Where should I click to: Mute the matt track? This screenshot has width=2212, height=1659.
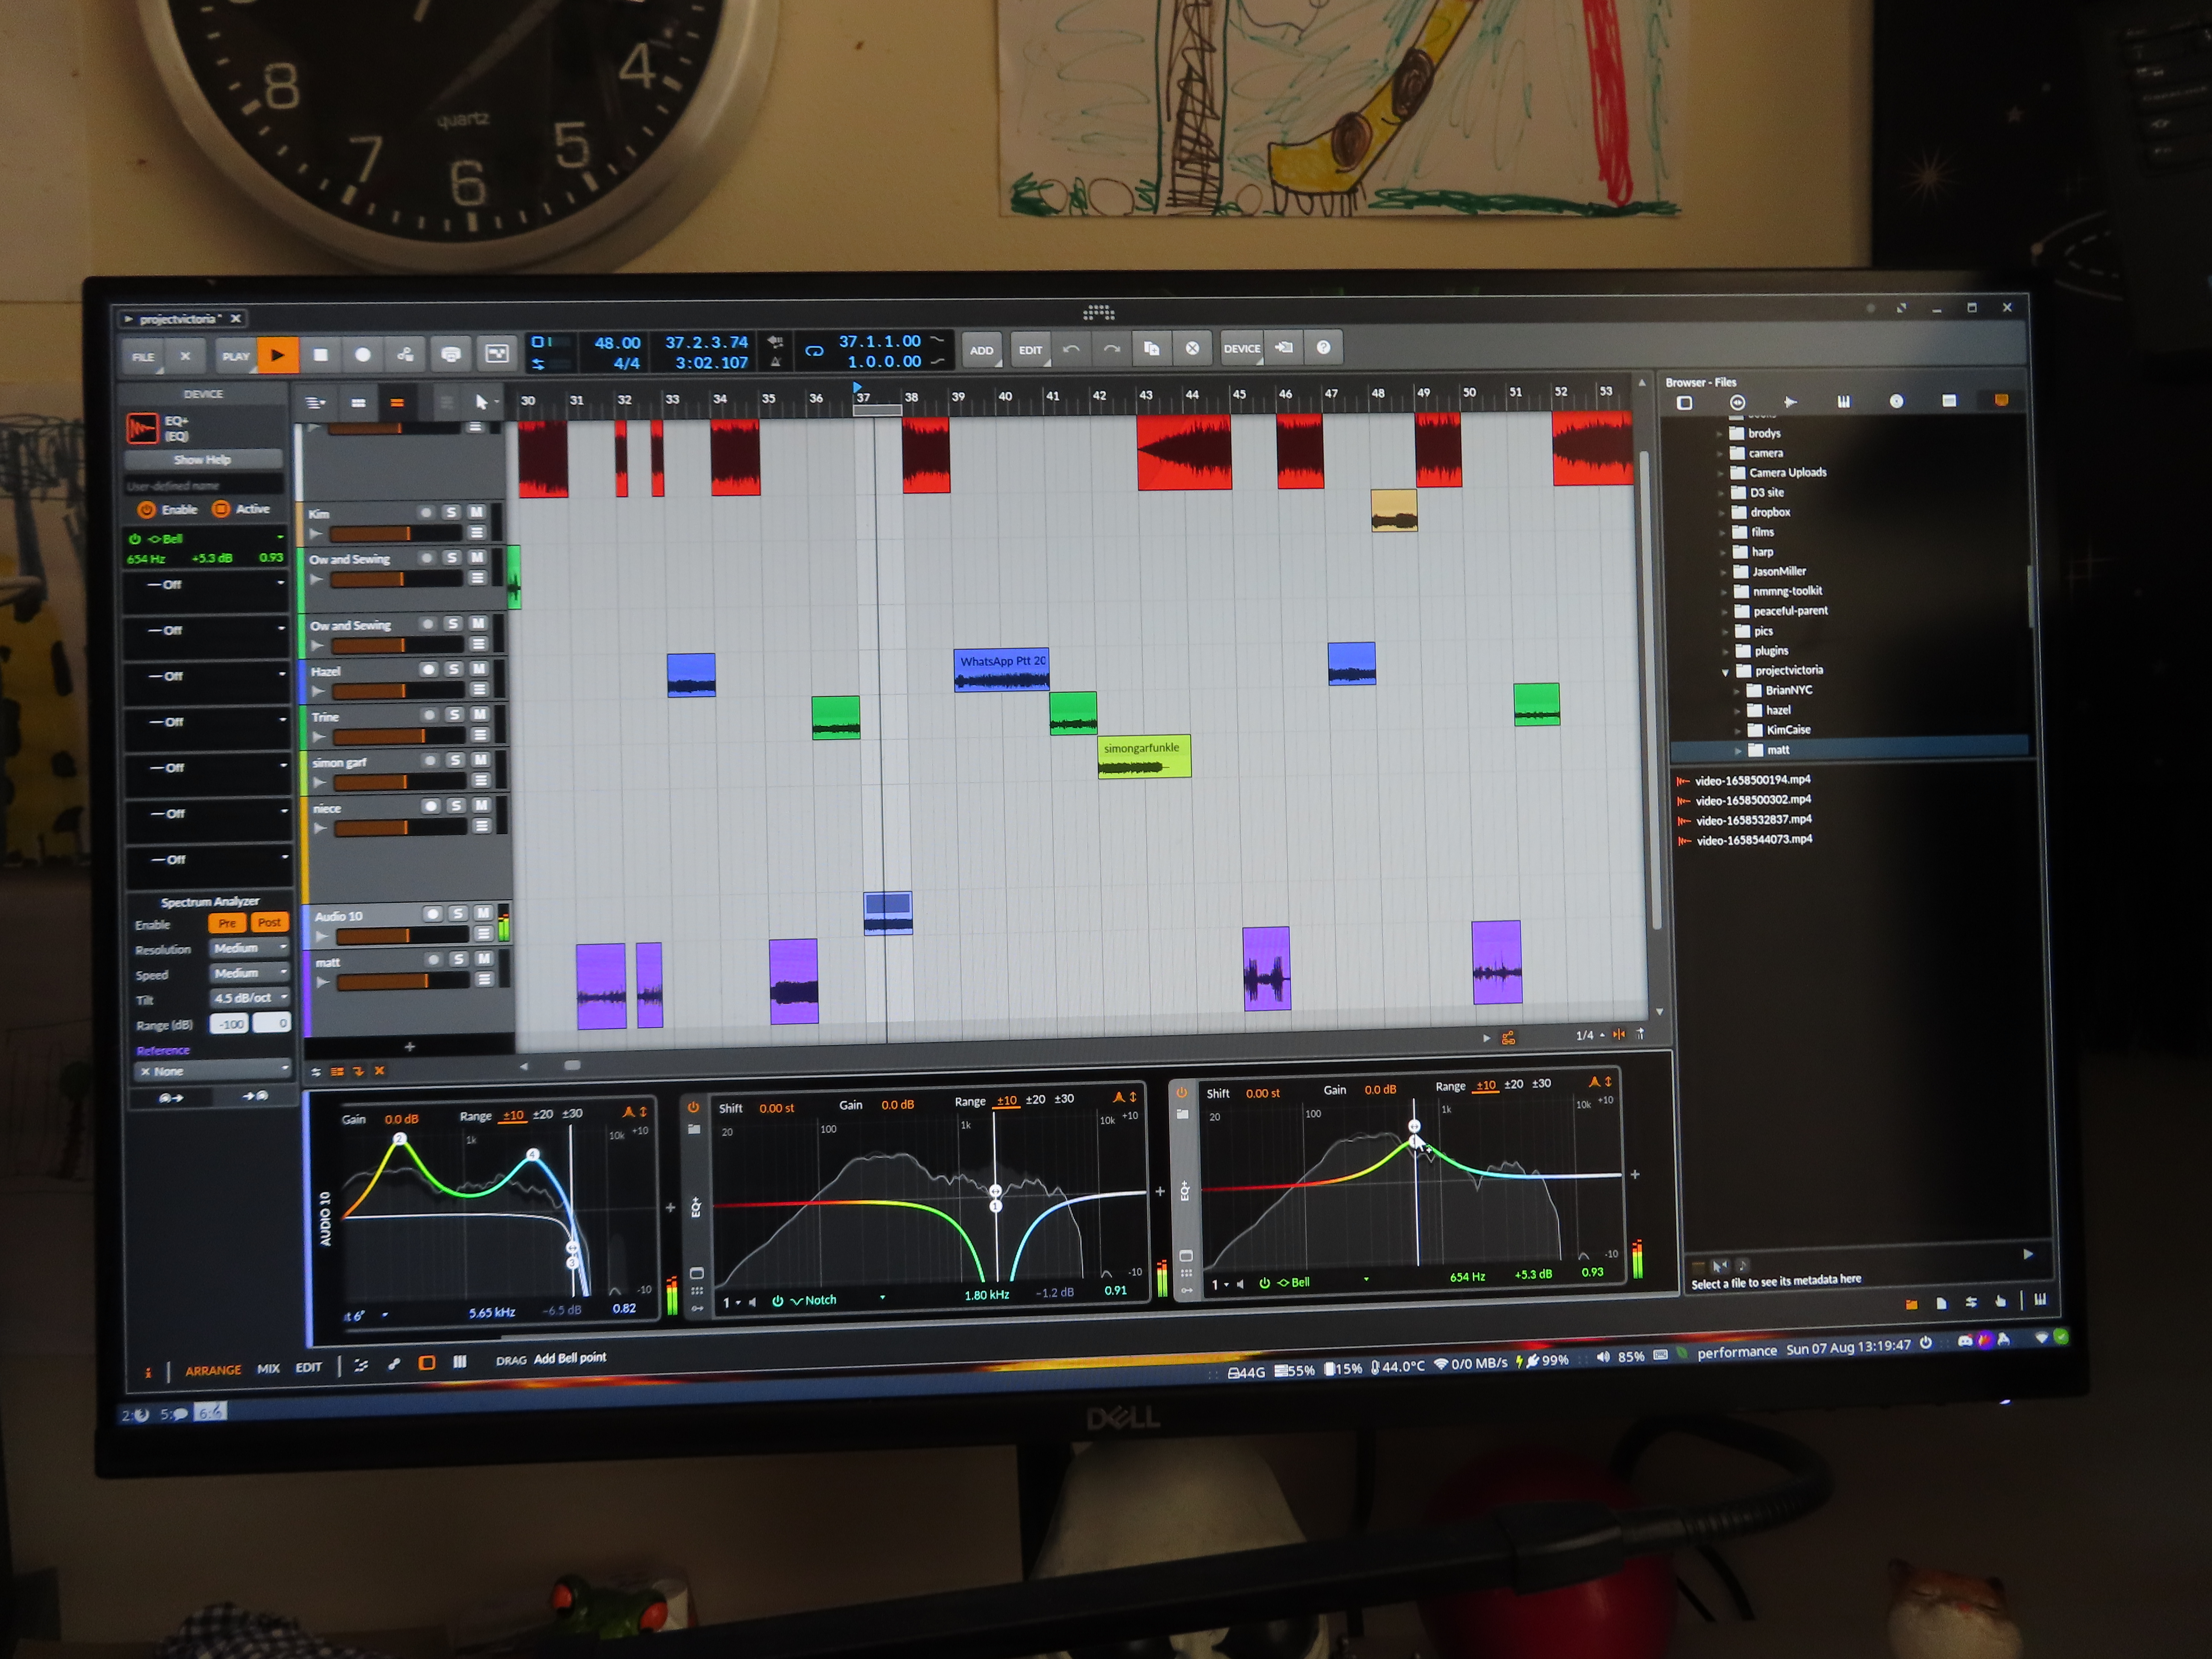point(484,959)
